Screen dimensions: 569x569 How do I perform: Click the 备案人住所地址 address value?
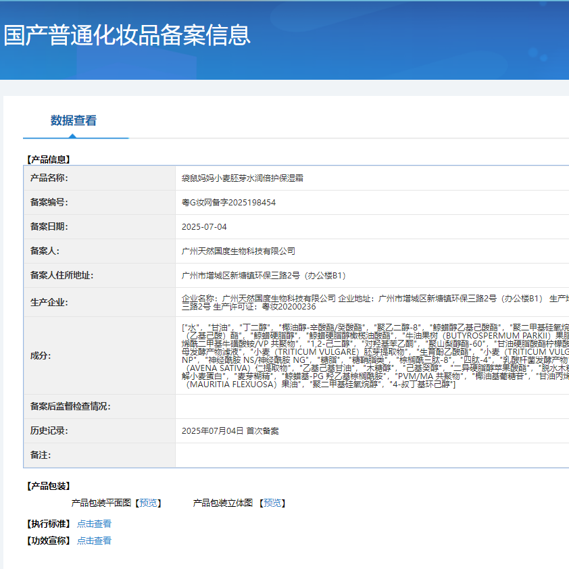click(x=264, y=276)
